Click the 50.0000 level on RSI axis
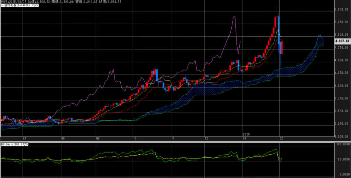Image resolution: width=351 pixels, height=178 pixels. [x=343, y=159]
